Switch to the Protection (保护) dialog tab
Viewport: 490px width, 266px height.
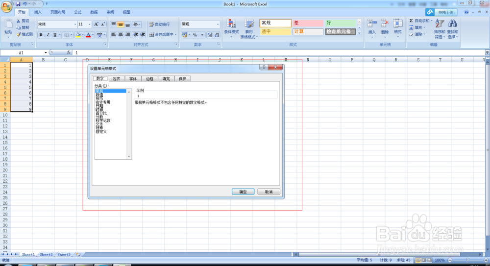[182, 79]
